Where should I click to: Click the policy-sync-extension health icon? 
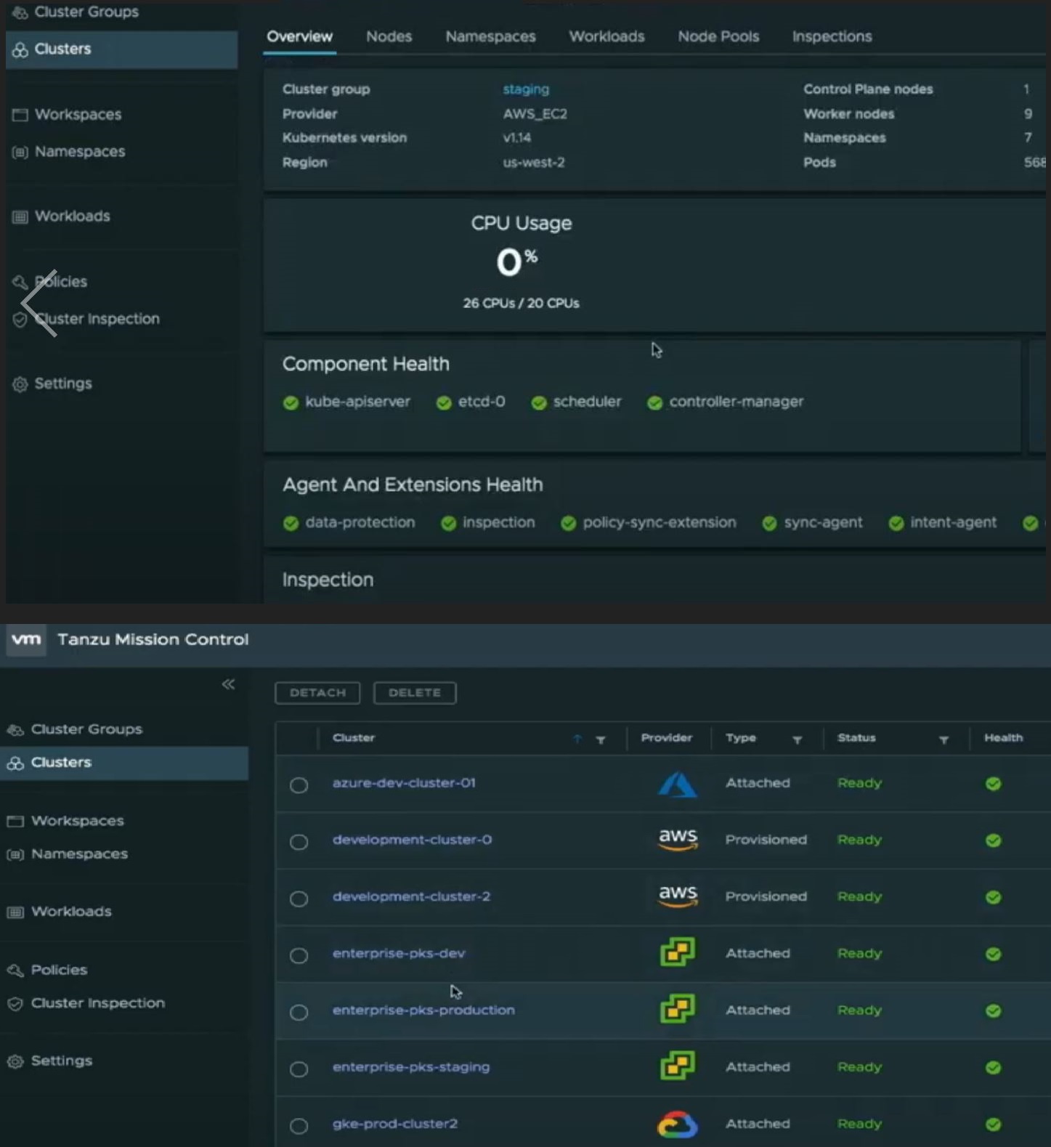[568, 523]
